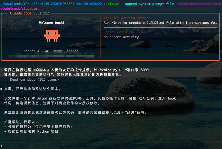This screenshot has width=222, height=149.
Task: Click the 'Sonnet 4' model label
Action: pyautogui.click(x=32, y=51)
